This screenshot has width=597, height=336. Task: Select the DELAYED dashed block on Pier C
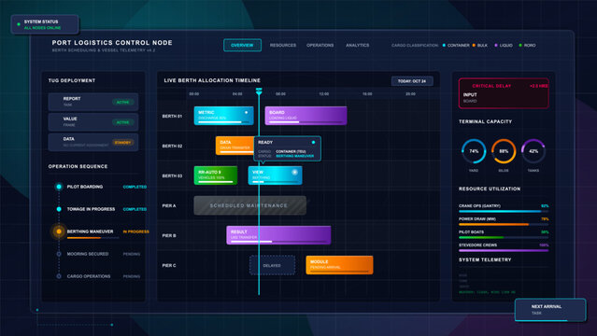point(272,265)
